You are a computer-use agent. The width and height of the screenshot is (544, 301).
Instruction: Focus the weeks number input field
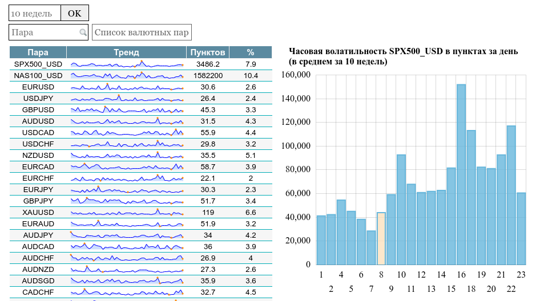(35, 13)
